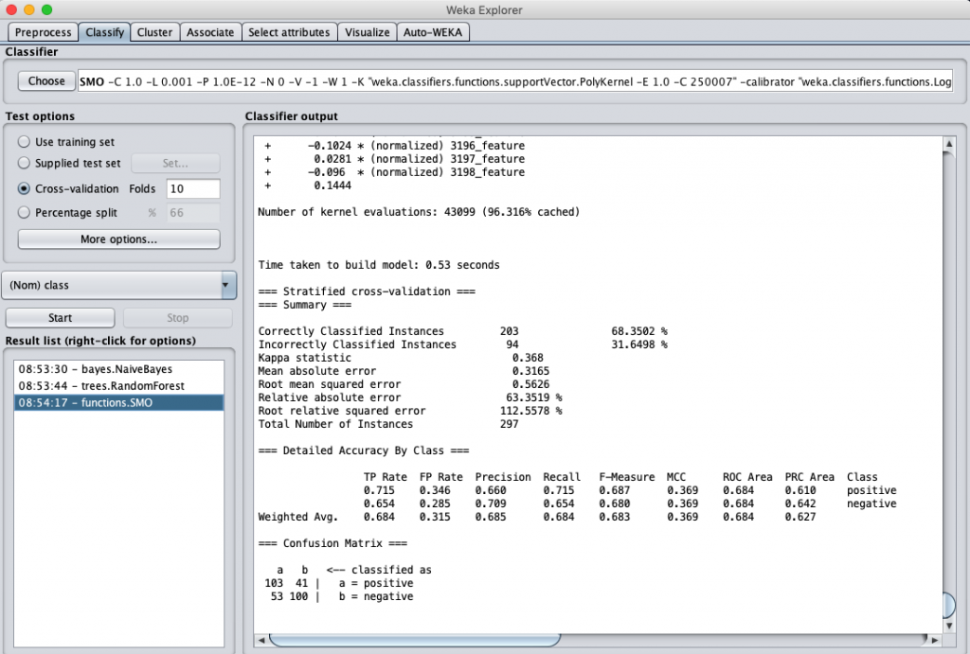The image size is (970, 654).
Task: Click the Root relative squared error line
Action: coord(410,411)
